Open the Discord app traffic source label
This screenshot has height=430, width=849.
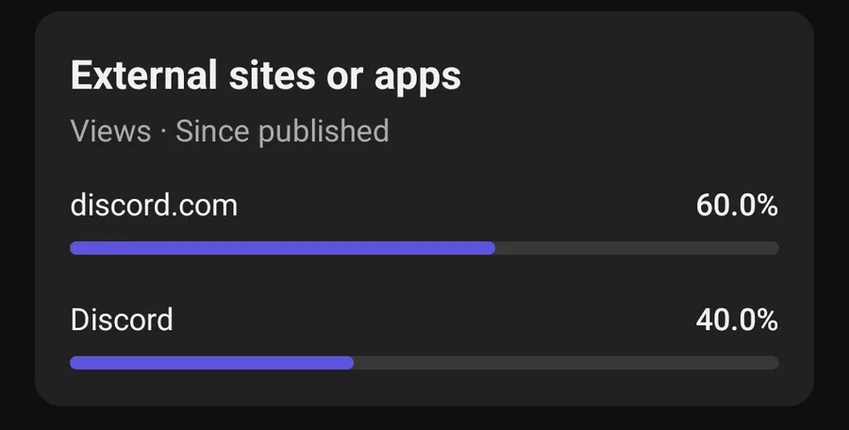point(122,320)
